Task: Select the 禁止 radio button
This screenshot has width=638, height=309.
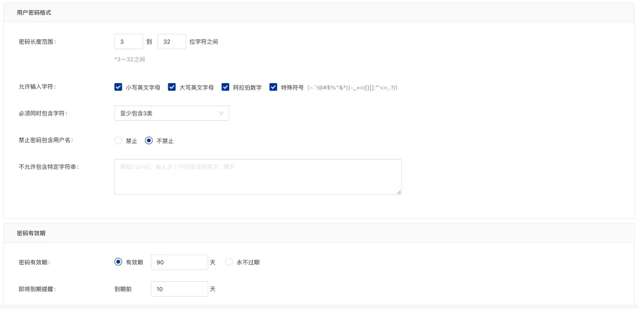Action: 118,141
